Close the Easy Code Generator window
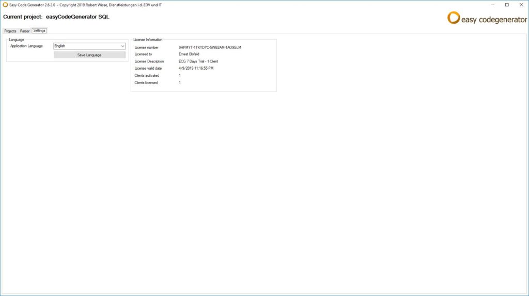This screenshot has height=296, width=529. tap(521, 5)
